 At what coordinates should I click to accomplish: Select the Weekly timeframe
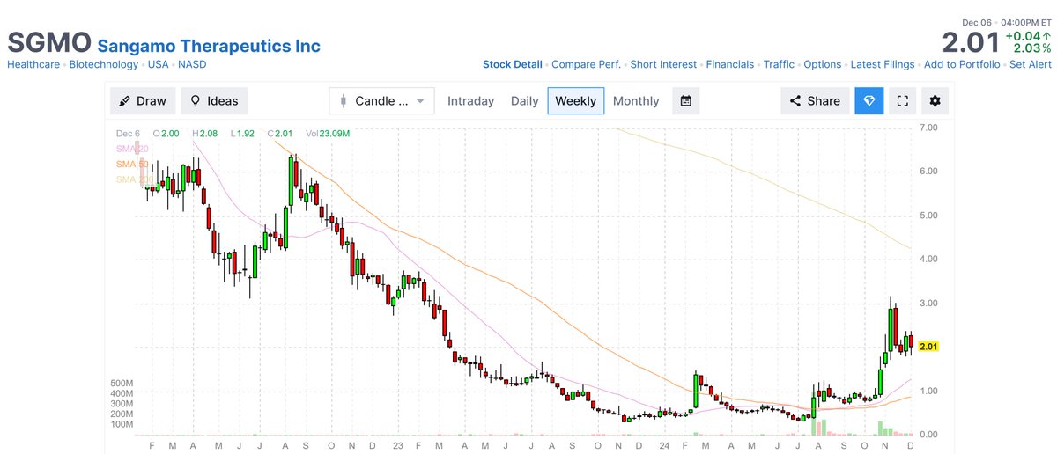point(576,101)
